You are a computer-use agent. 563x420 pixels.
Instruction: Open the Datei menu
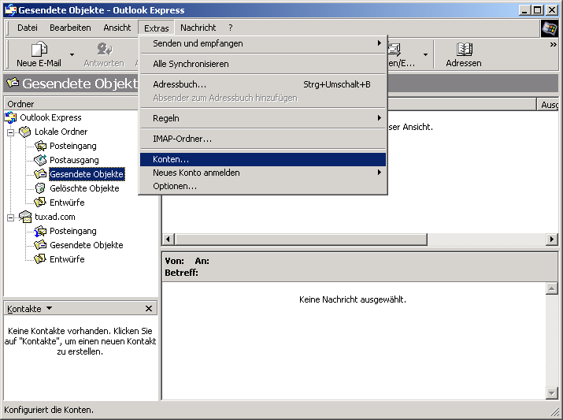pos(28,28)
